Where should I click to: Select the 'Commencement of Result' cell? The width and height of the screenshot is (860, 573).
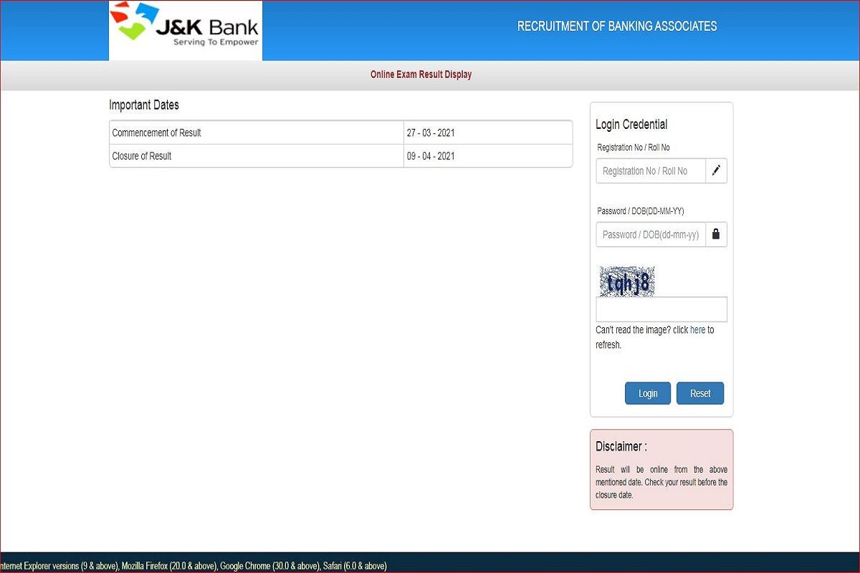257,133
